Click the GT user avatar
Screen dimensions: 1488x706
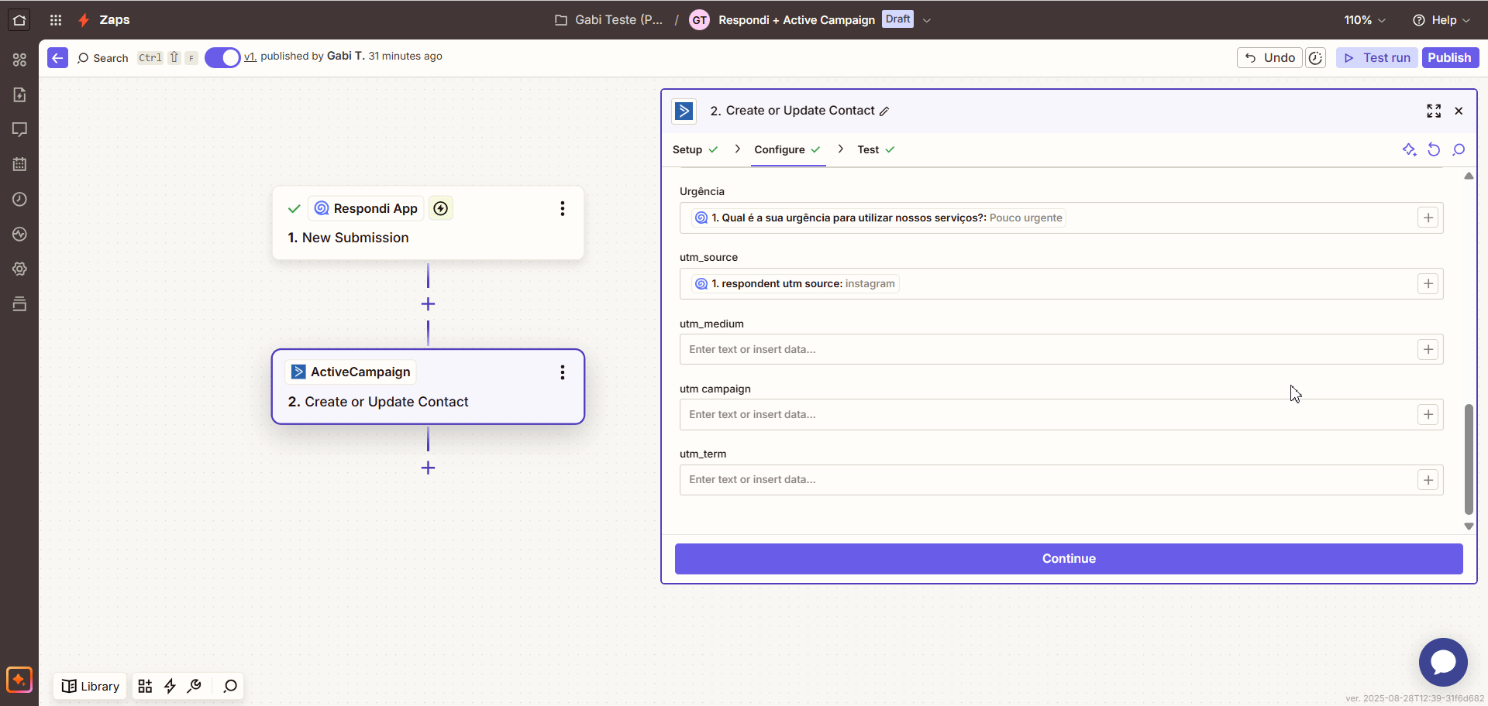pos(699,20)
